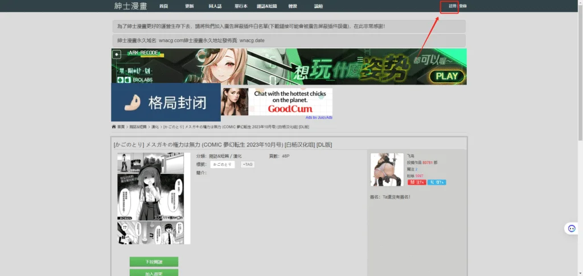Click the 註冊 register link
Viewport: 583px width, 276px height.
(x=453, y=6)
